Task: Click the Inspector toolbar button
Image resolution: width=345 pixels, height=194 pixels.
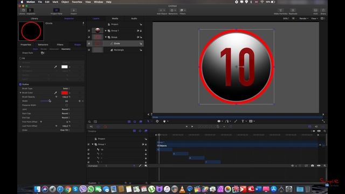Action: pyautogui.click(x=31, y=10)
